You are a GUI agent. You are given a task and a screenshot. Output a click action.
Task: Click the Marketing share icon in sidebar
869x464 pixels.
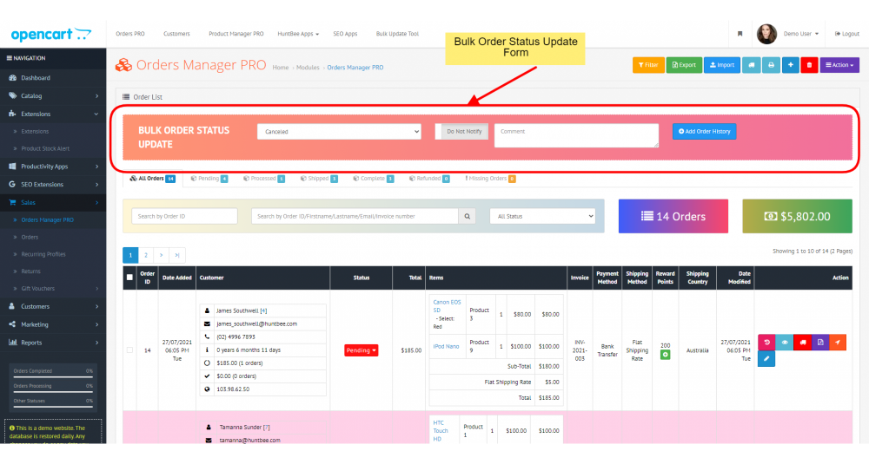click(12, 324)
